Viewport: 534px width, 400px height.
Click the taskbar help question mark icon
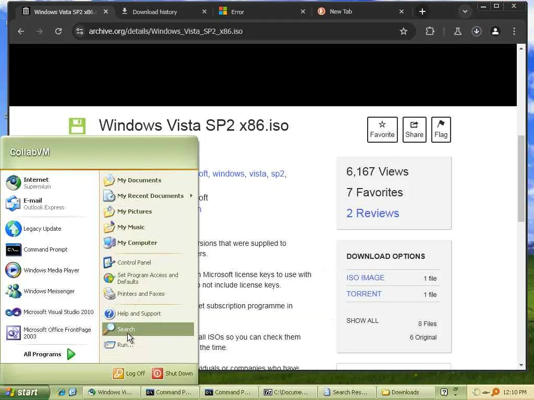click(444, 392)
